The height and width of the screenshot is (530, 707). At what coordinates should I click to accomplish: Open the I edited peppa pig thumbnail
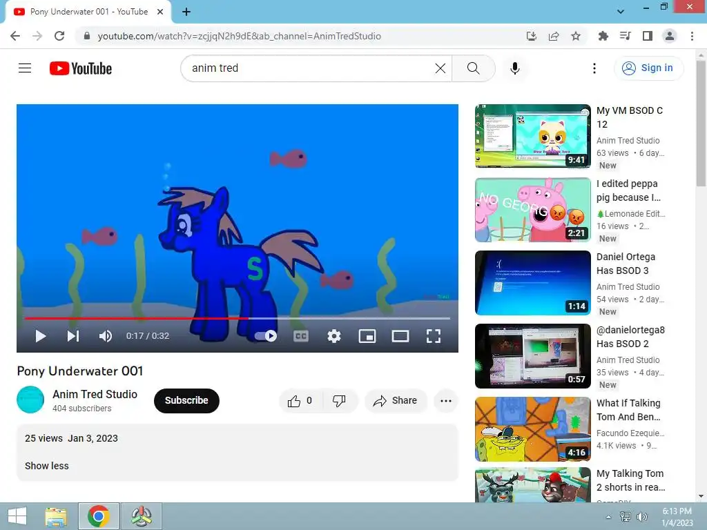click(x=532, y=210)
